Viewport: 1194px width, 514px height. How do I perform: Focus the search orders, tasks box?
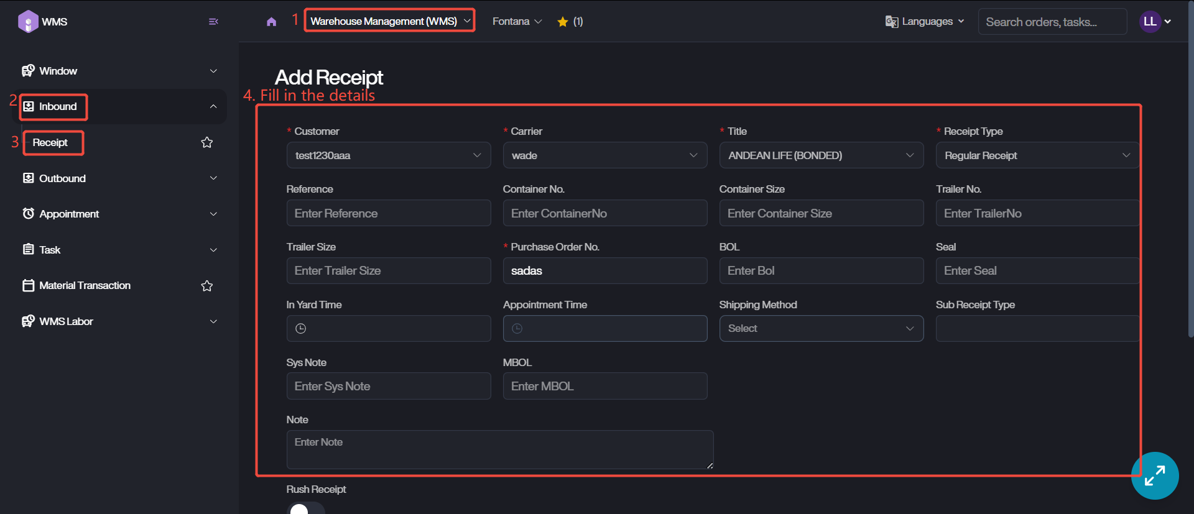1052,22
